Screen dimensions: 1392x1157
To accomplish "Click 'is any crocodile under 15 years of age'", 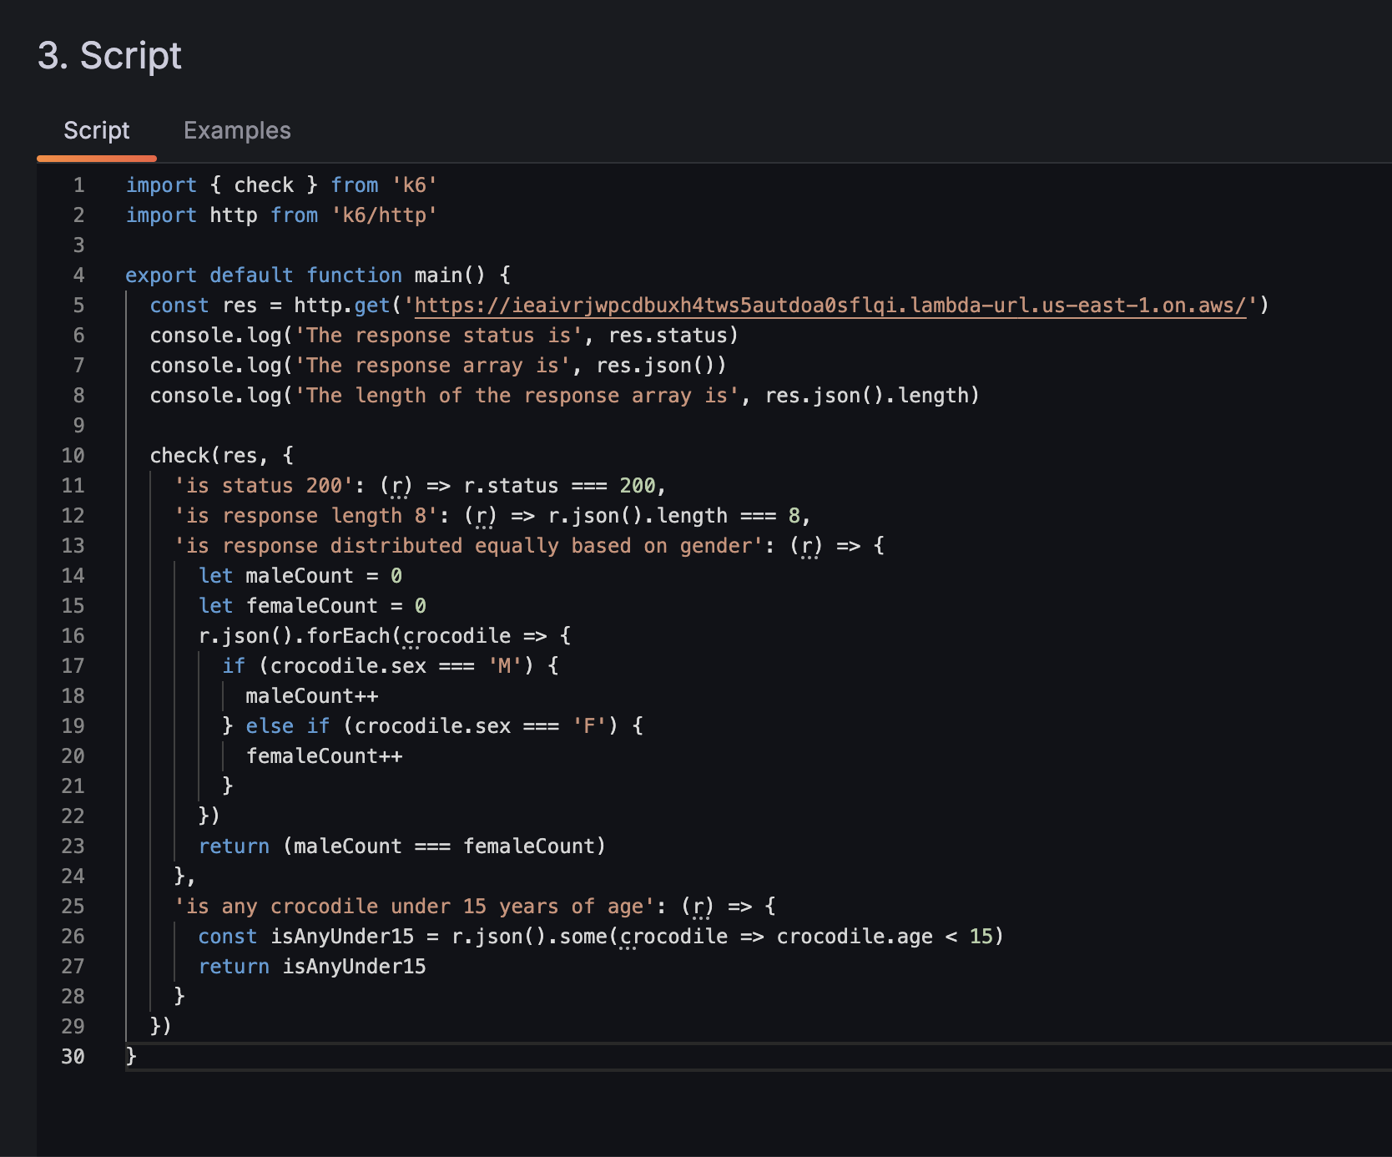I will [415, 907].
